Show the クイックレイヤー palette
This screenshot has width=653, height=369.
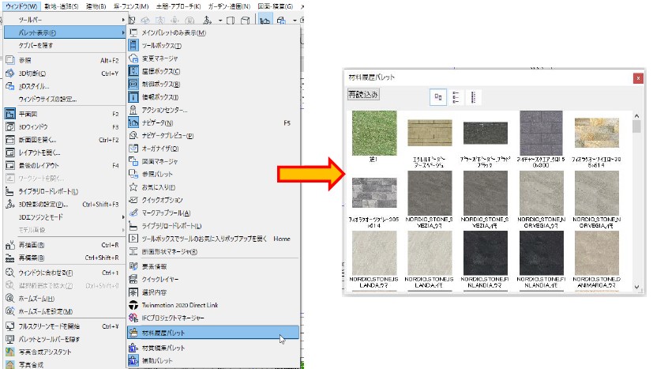(x=213, y=280)
